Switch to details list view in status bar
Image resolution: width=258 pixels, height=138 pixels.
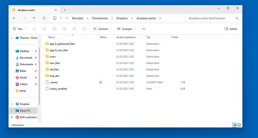[x=235, y=125]
